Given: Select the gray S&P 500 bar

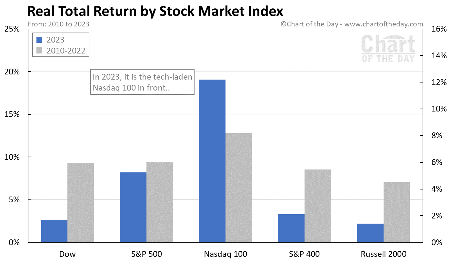Looking at the screenshot, I should tap(160, 202).
